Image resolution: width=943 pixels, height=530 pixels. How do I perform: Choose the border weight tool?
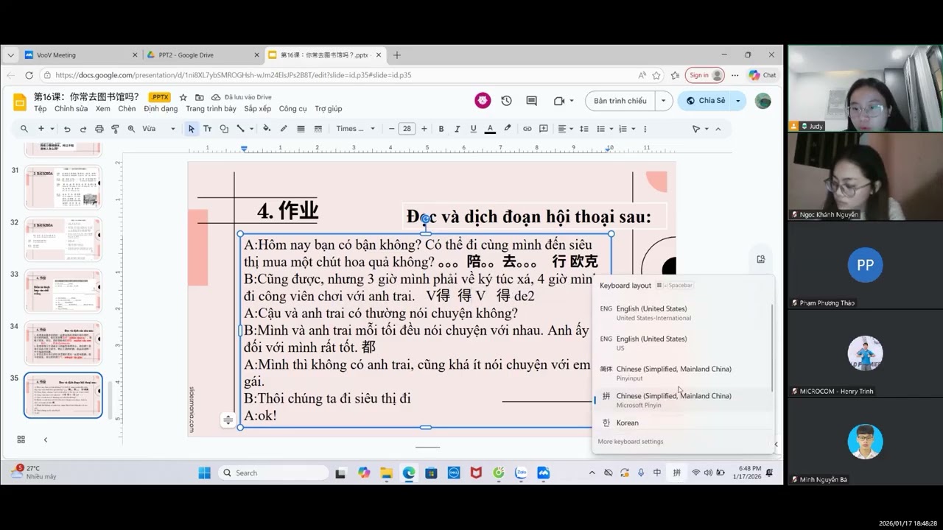(301, 129)
